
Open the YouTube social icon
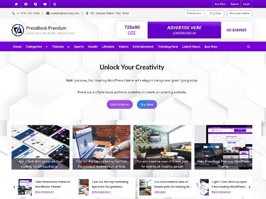click(x=45, y=4)
